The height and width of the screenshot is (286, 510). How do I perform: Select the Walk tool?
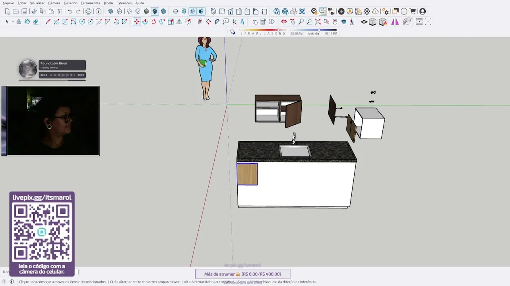tap(352, 22)
